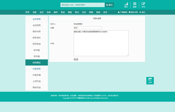
Task: Select the 其他 category
Action: (x=98, y=12)
